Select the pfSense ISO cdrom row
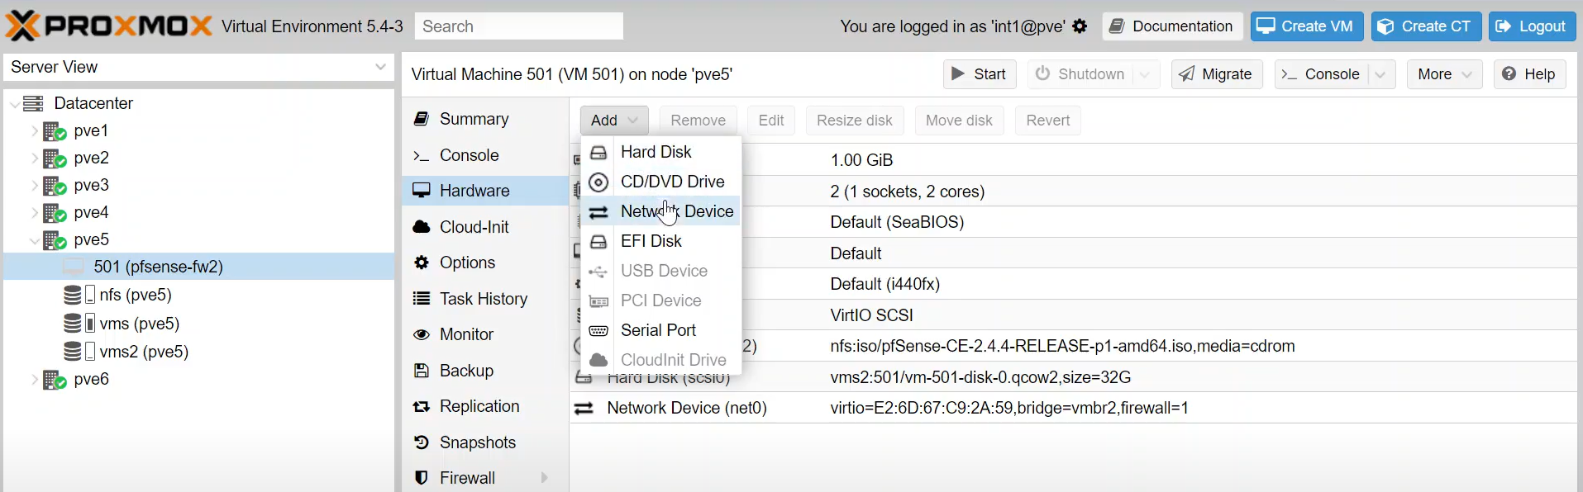1583x492 pixels. coord(1073,346)
